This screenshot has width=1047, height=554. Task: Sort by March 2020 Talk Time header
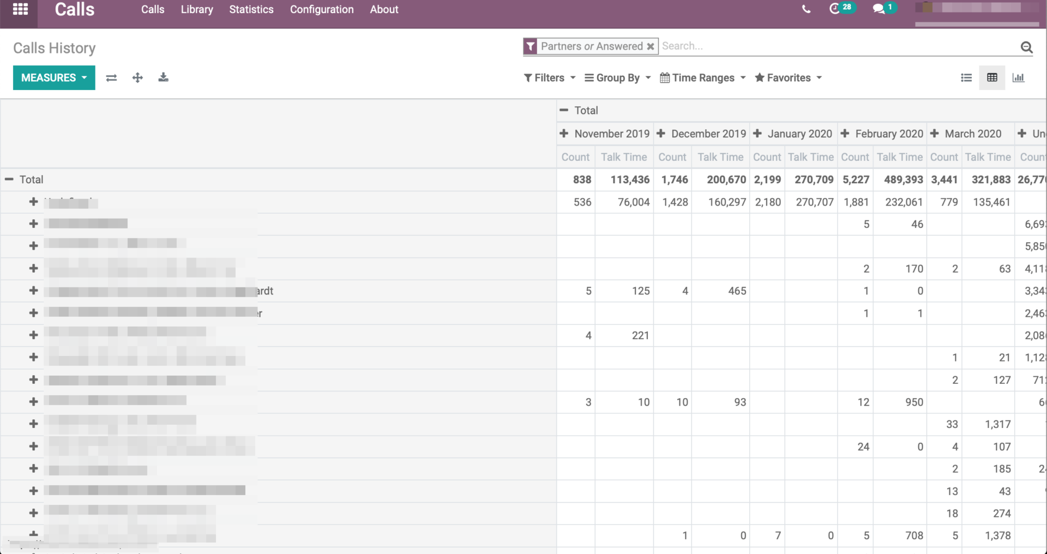[988, 157]
